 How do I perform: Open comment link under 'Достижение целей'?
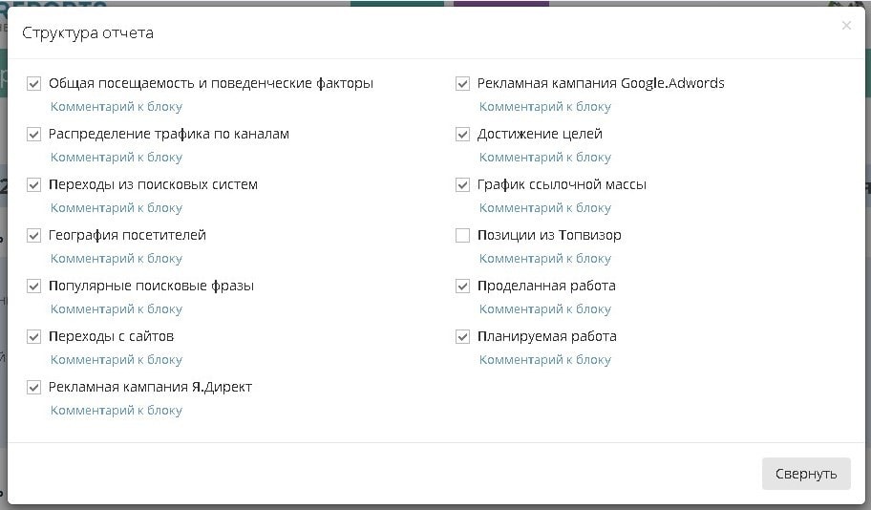[x=544, y=158]
